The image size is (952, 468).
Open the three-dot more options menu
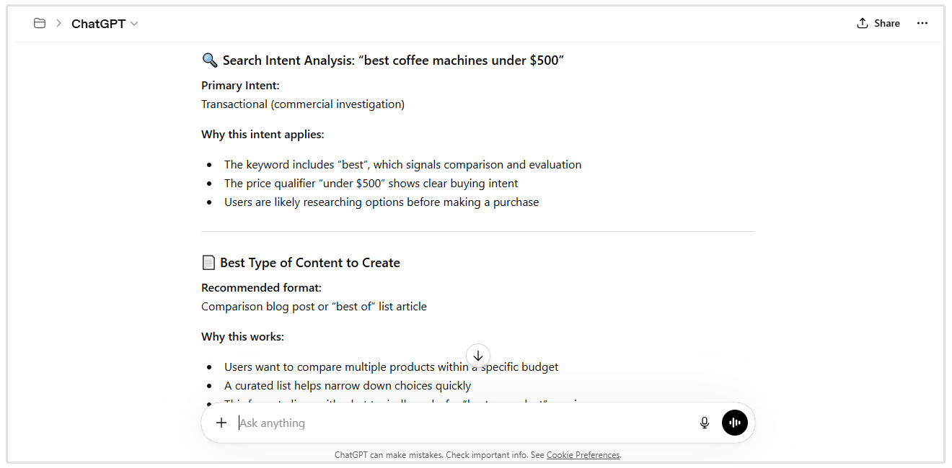922,23
